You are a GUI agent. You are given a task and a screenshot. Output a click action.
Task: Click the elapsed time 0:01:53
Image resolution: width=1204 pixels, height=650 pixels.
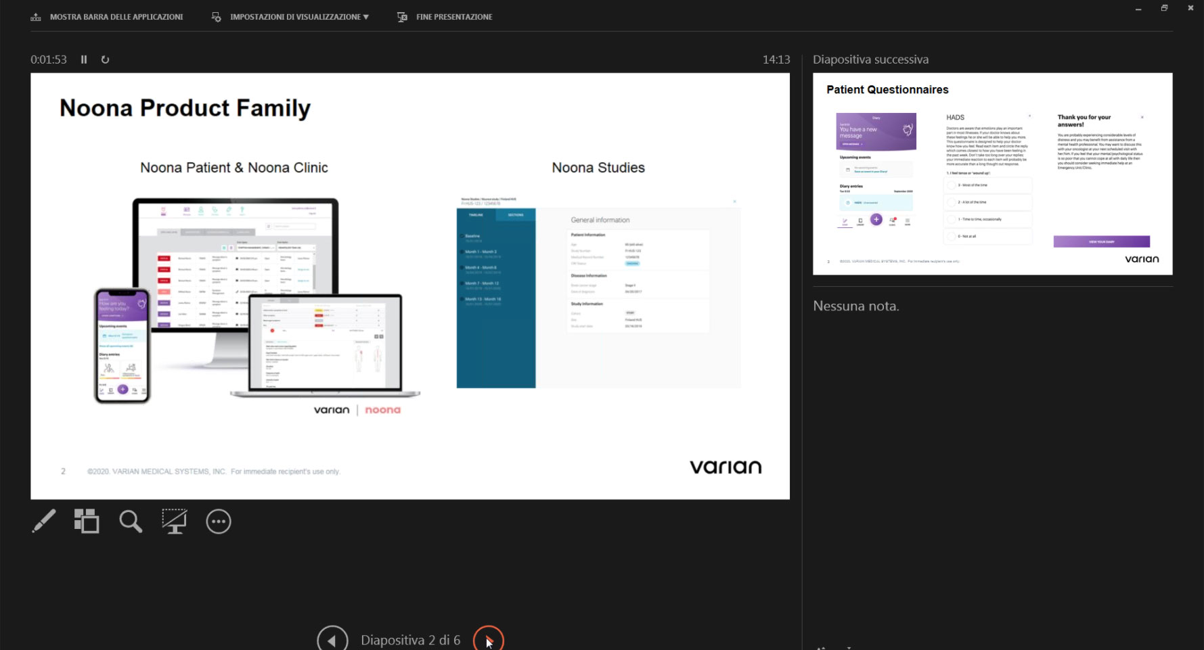[49, 60]
